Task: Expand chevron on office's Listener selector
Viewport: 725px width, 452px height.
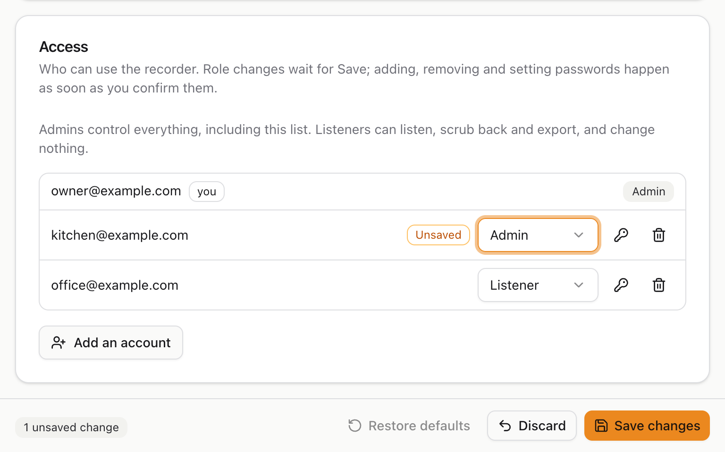Action: pos(579,285)
